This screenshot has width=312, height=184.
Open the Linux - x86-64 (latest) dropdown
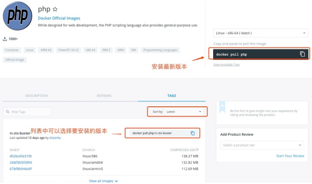pos(260,33)
